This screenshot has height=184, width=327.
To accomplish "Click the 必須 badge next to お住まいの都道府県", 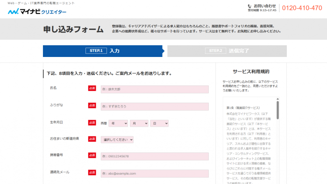I will [x=92, y=139].
